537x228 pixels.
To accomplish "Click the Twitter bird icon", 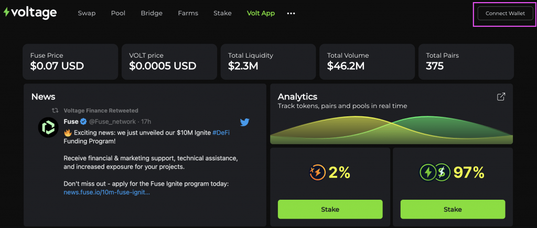I will point(244,122).
